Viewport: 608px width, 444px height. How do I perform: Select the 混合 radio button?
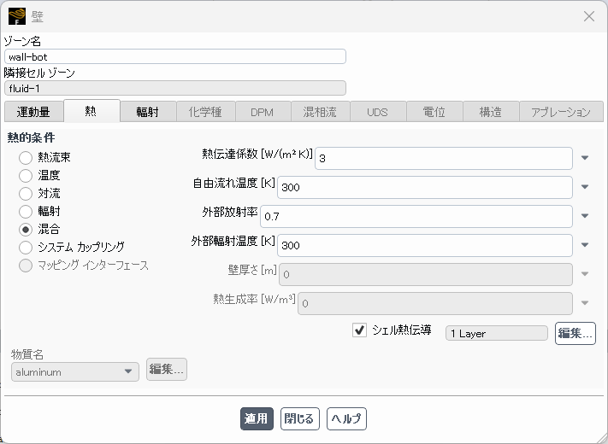tap(26, 229)
